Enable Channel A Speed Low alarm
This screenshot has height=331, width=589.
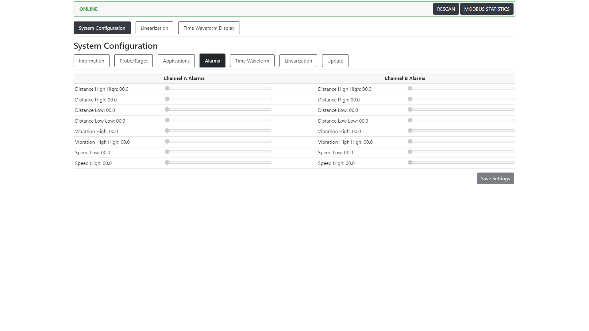[x=167, y=152]
